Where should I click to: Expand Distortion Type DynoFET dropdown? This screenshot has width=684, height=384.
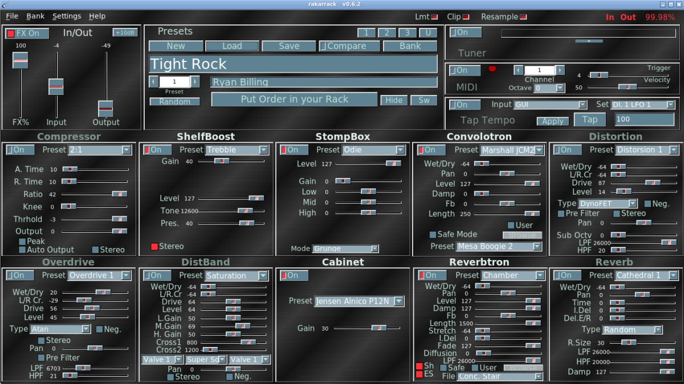608,204
